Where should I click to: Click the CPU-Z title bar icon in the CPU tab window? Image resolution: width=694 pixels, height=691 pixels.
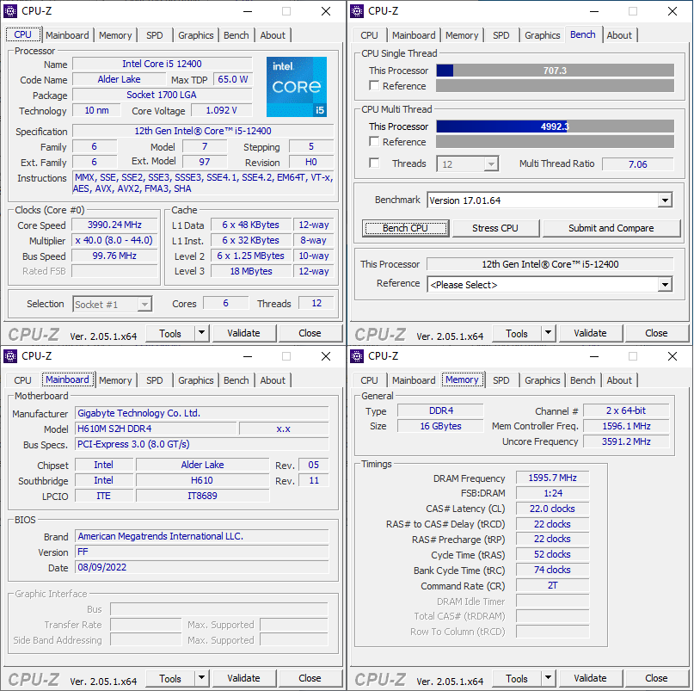click(10, 11)
